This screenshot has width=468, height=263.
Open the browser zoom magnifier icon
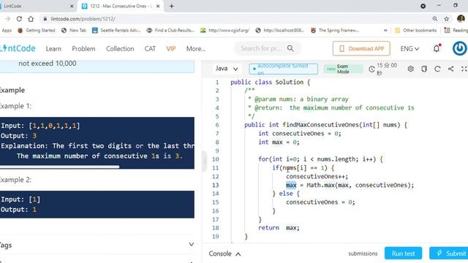pos(435,19)
